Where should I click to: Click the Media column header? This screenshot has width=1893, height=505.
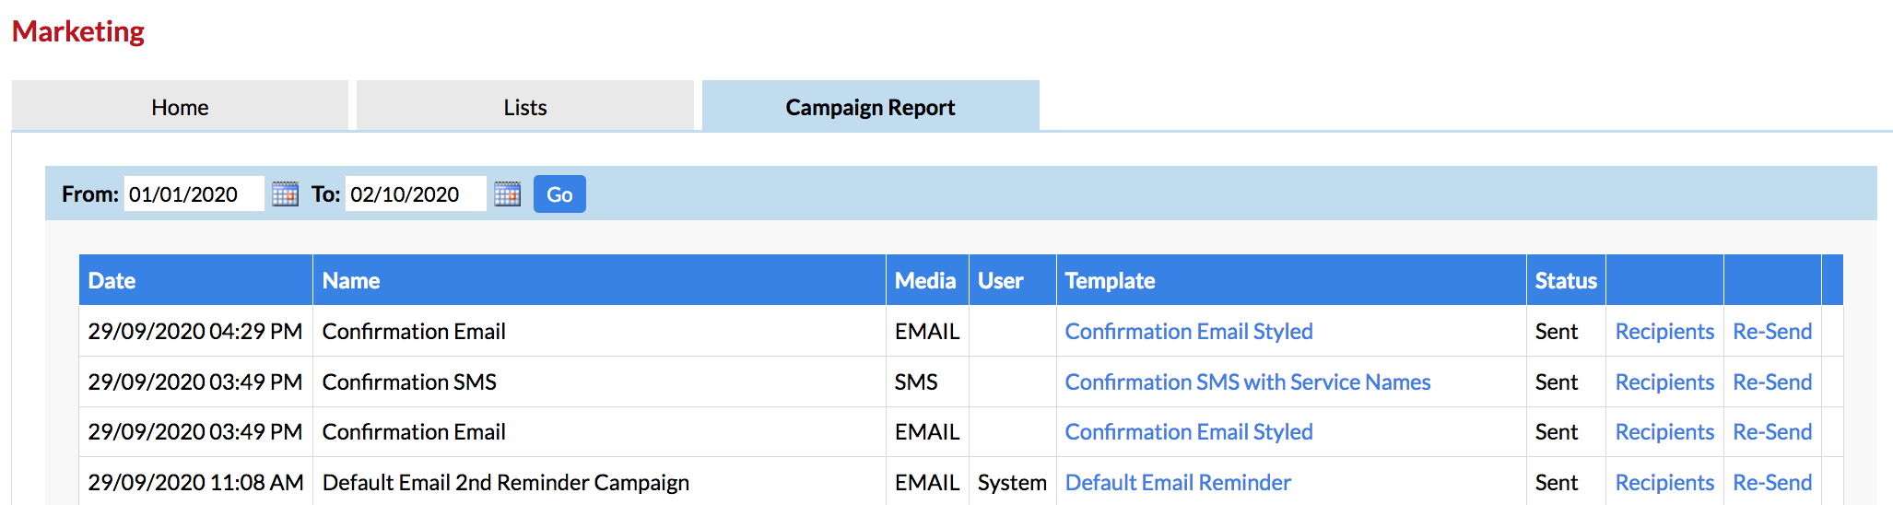coord(926,280)
